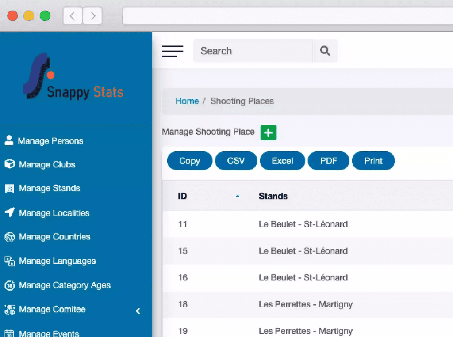Screen dimensions: 453x337
Task: Navigate to Home via the breadcrumb link
Action: pyautogui.click(x=187, y=101)
